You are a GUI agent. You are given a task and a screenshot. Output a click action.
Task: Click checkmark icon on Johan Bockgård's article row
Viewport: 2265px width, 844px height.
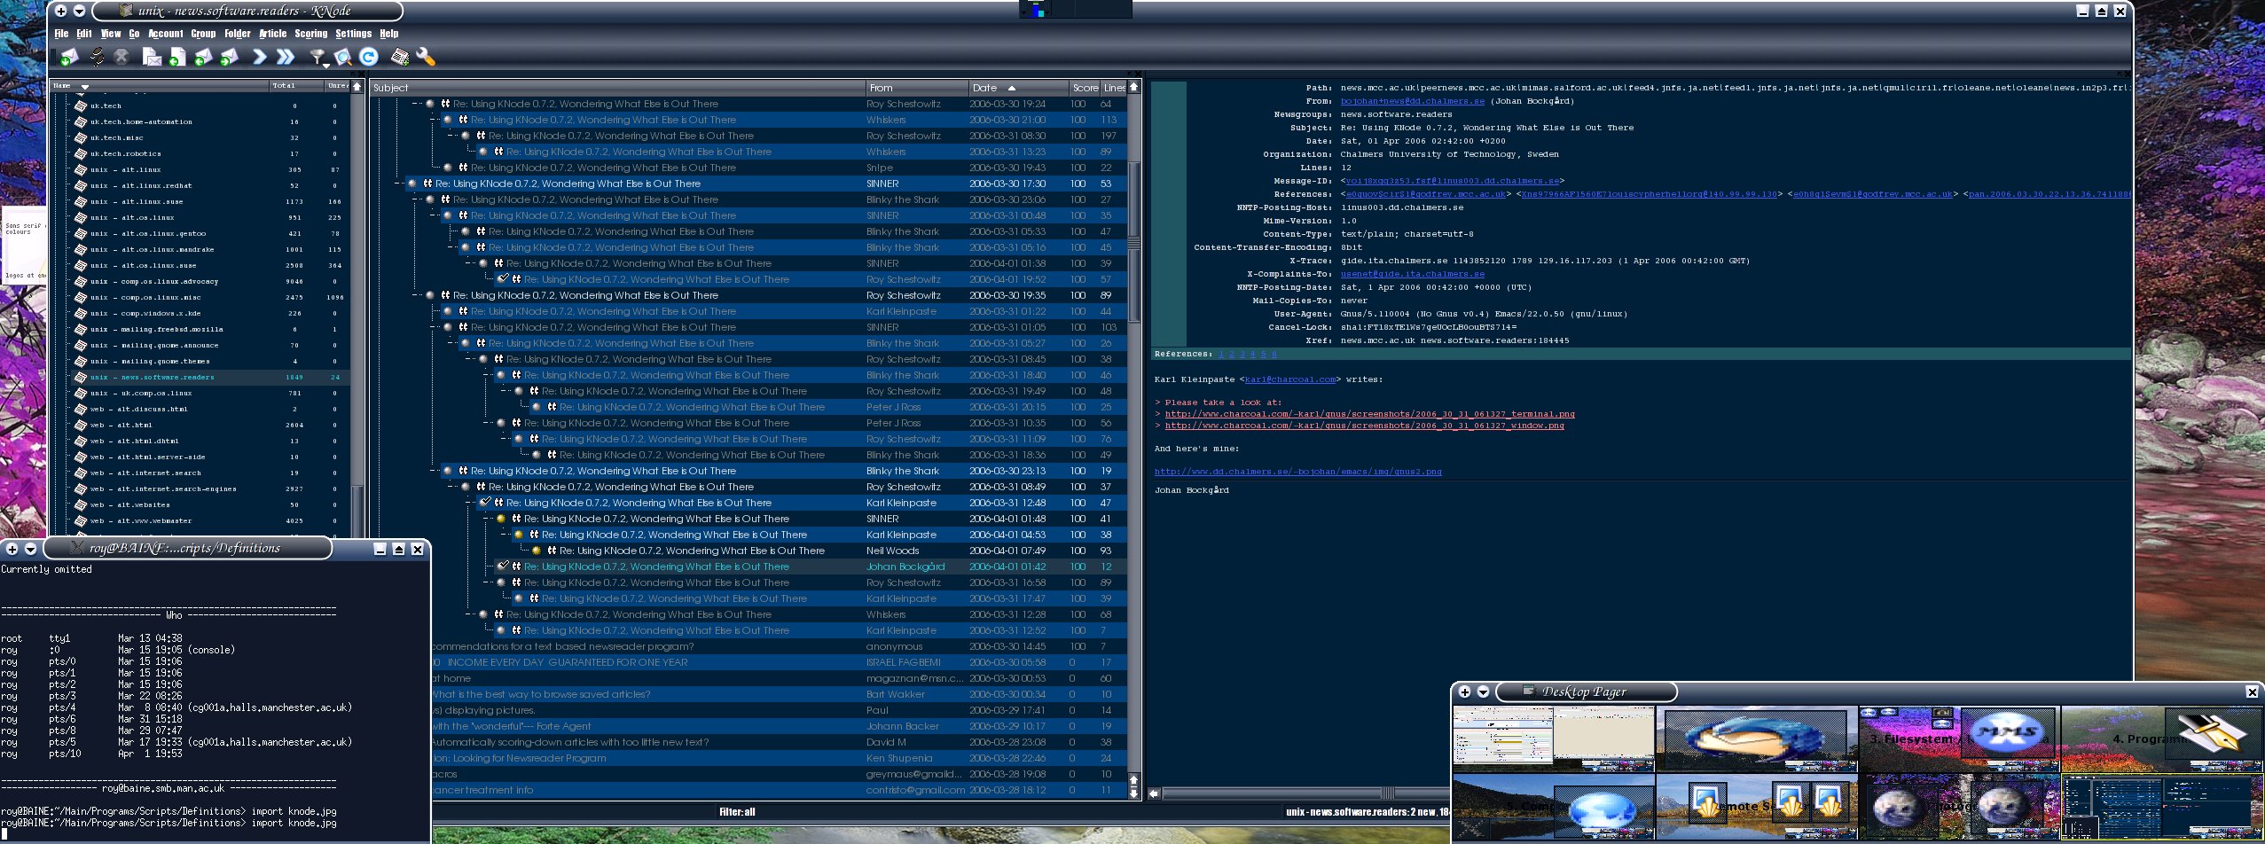click(502, 567)
